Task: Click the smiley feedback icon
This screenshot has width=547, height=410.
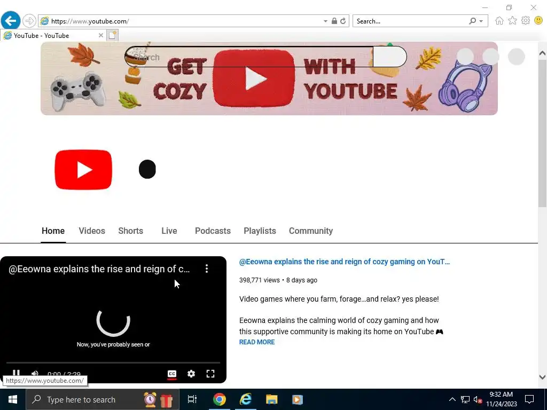Action: (538, 21)
